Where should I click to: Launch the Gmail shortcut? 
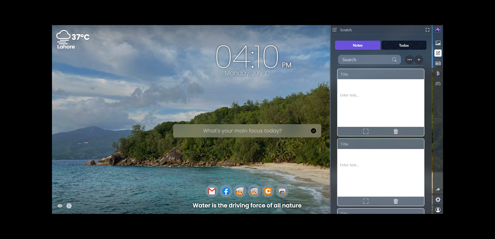pos(212,191)
